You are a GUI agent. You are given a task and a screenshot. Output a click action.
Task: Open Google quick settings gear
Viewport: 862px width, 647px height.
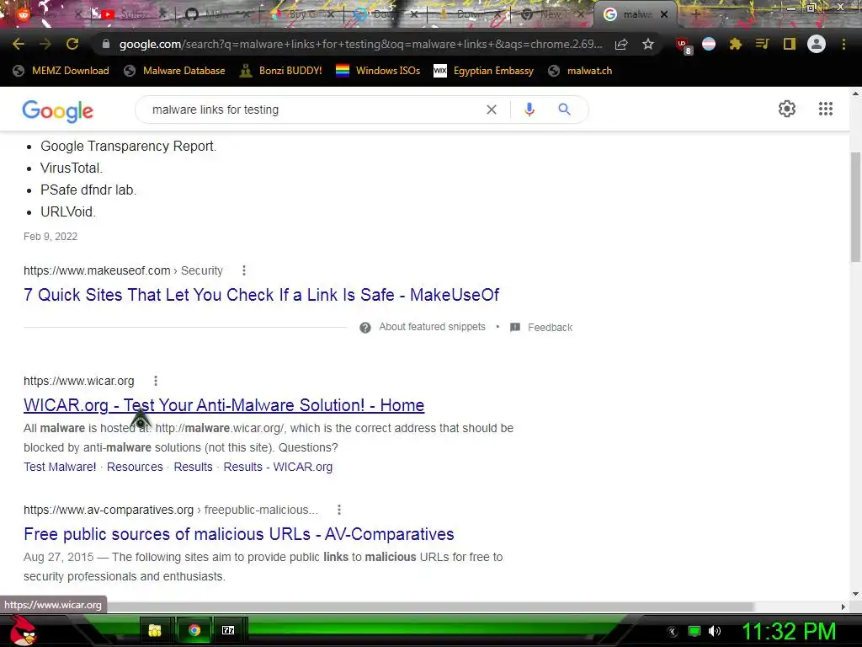point(787,109)
